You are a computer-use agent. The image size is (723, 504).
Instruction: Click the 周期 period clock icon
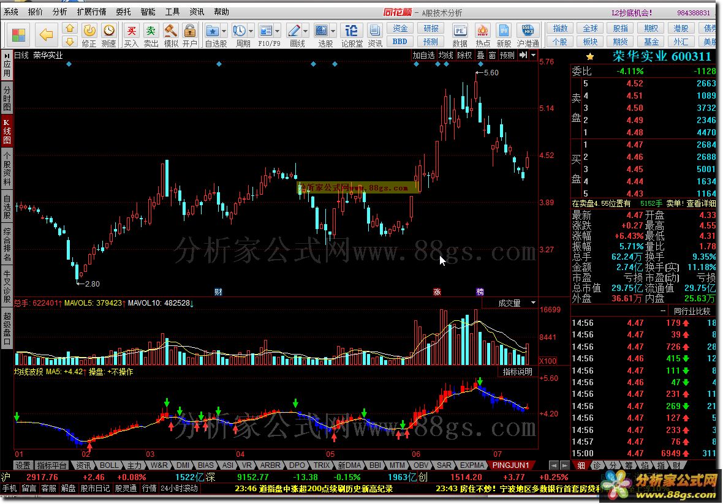pos(239,31)
